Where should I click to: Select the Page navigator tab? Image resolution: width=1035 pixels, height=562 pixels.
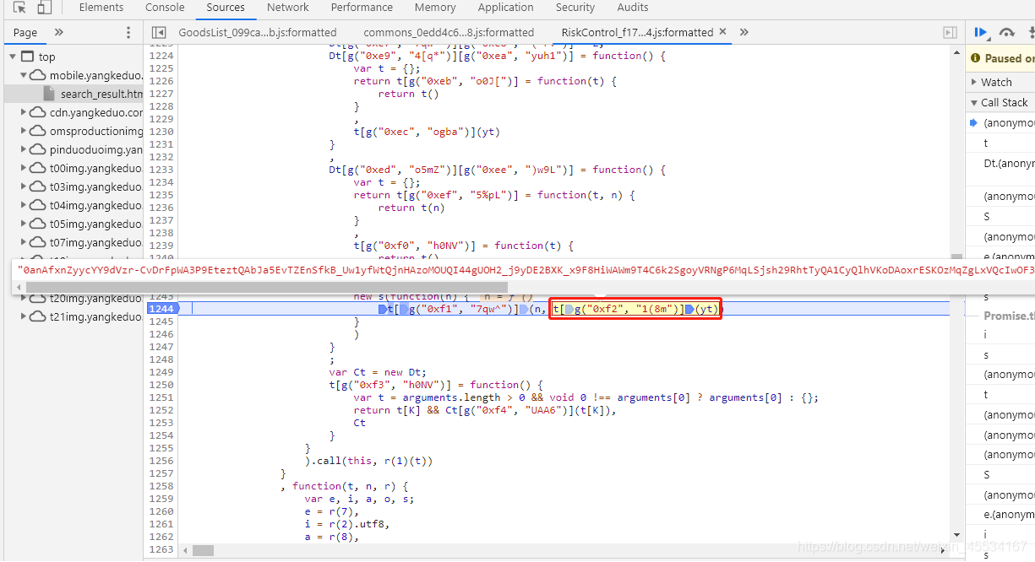25,32
